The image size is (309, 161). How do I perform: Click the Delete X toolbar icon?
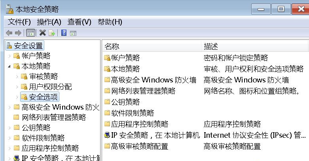tap(42, 33)
